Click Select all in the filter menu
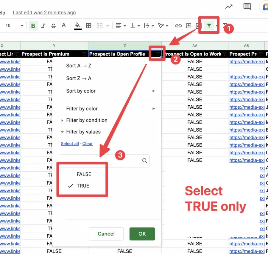The image size is (268, 254). click(70, 144)
